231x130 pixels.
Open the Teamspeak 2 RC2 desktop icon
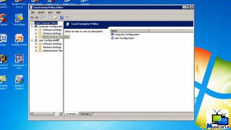tap(19, 62)
